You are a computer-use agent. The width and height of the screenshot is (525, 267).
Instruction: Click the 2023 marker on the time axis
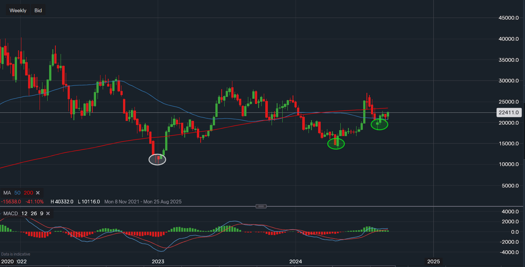click(158, 261)
